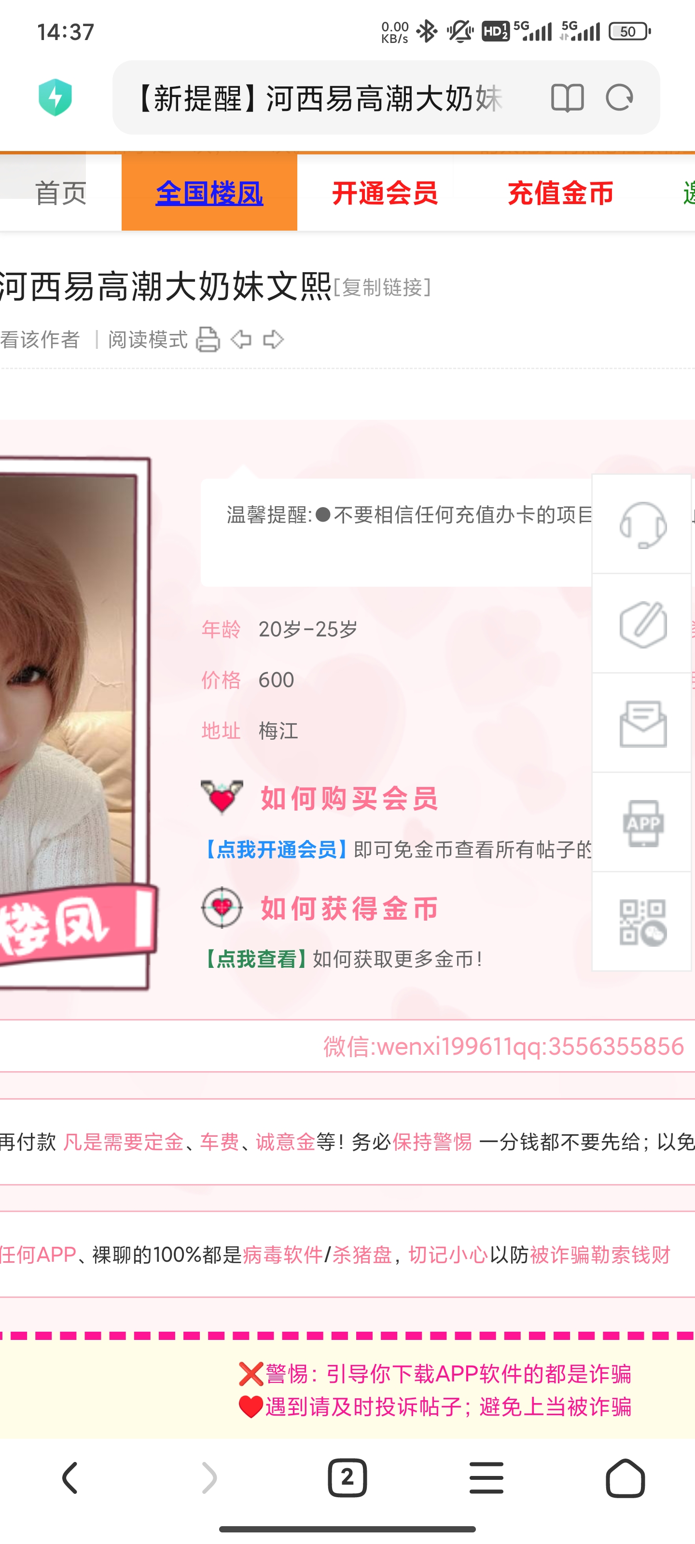Screen dimensions: 695x1544
Task: Tap the pencil edit icon in sidebar
Action: (642, 624)
